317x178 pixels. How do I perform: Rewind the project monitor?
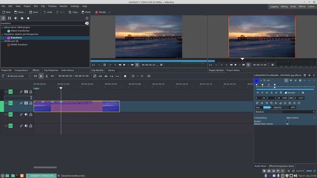click(x=231, y=65)
